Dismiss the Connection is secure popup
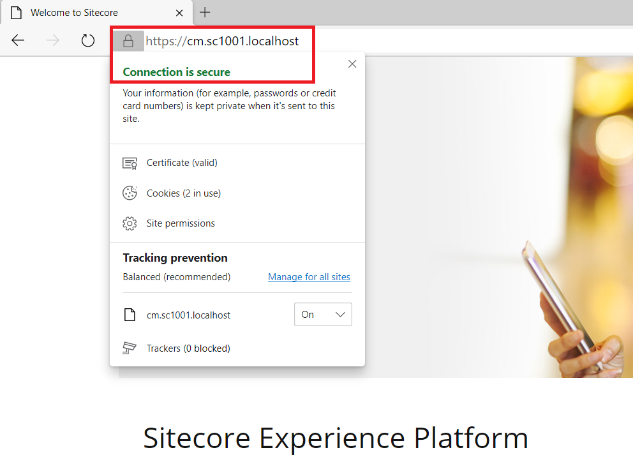Viewport: 633px width, 457px height. (352, 64)
